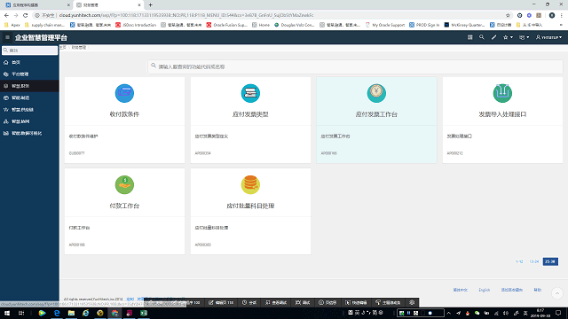The width and height of the screenshot is (568, 319).
Task: Open a new browser tab
Action: 150,5
